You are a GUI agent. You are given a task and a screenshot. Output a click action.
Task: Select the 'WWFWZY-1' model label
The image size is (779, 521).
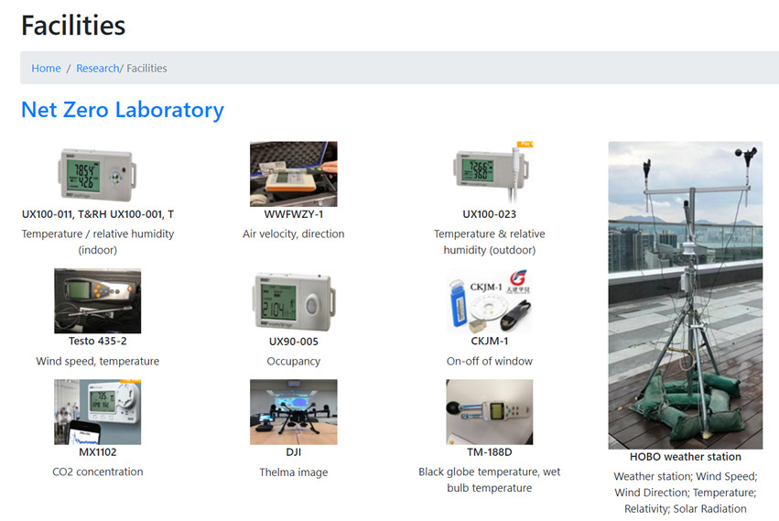(x=294, y=214)
